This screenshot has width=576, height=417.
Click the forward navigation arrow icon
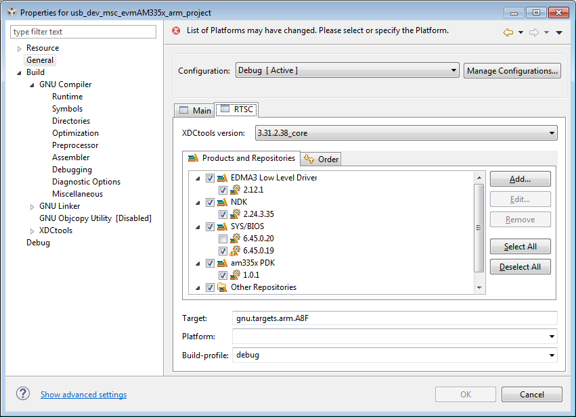534,32
